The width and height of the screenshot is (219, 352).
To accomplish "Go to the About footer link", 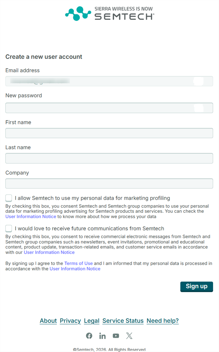I will (x=48, y=321).
